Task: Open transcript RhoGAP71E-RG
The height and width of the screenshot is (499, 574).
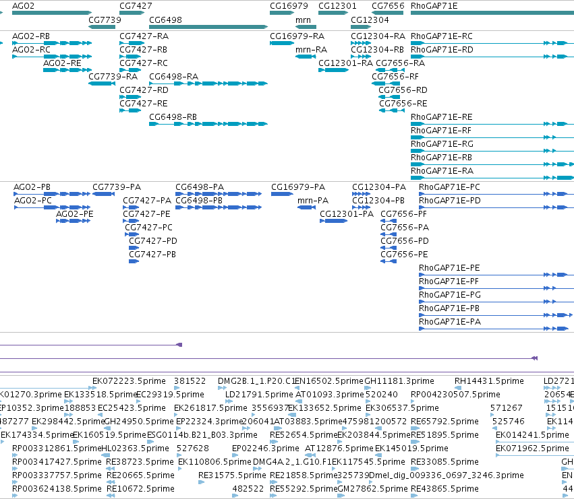Action: tap(442, 144)
